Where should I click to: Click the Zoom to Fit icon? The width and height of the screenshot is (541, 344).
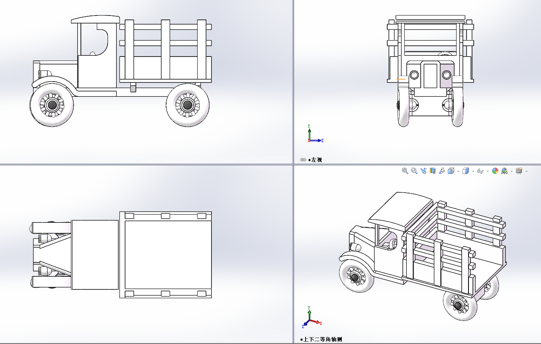pos(405,171)
